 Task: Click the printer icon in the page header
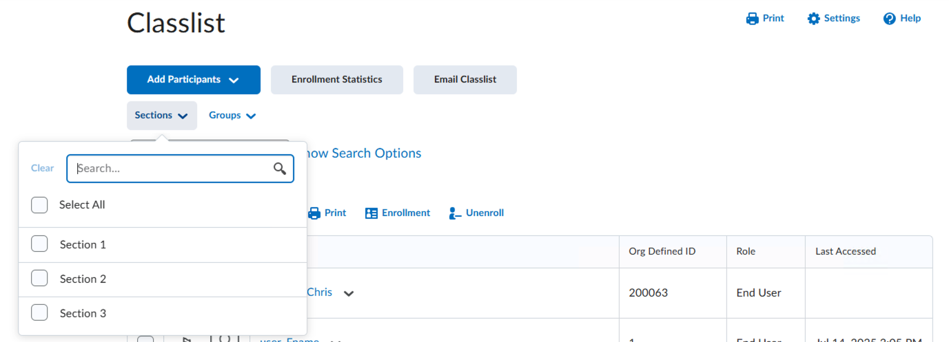(753, 19)
